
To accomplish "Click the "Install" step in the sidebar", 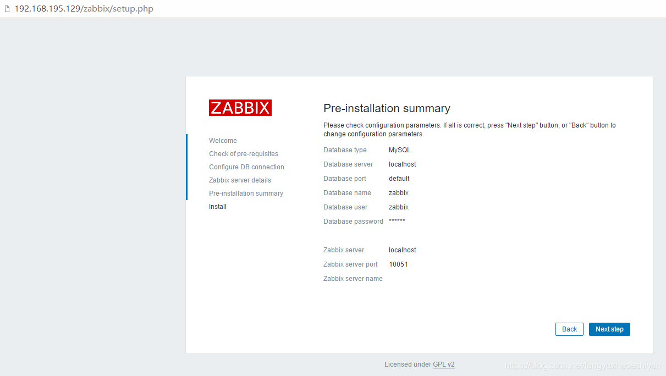I will coord(217,206).
